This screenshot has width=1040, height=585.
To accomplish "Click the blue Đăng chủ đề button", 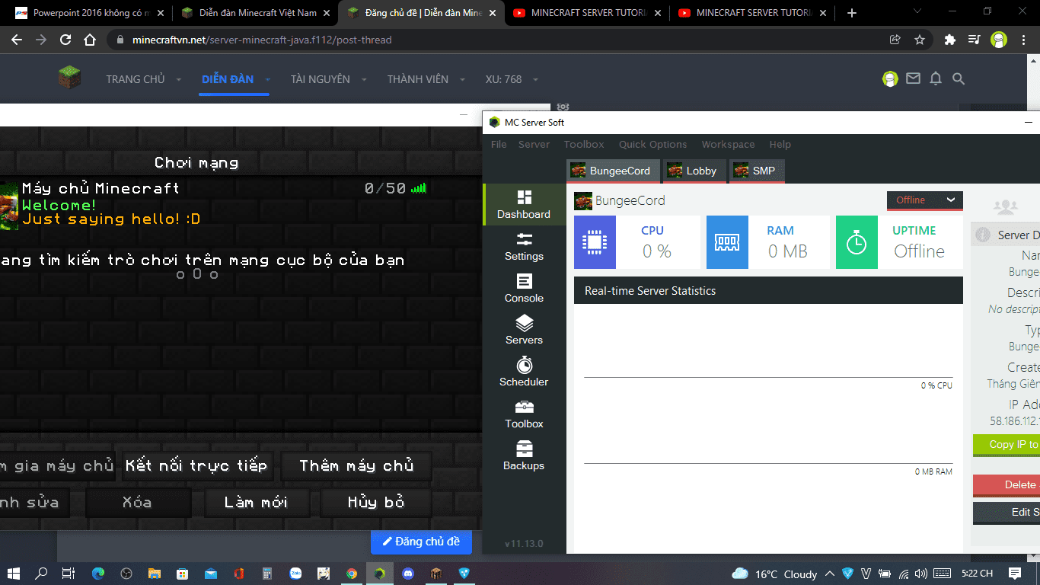I will (421, 542).
